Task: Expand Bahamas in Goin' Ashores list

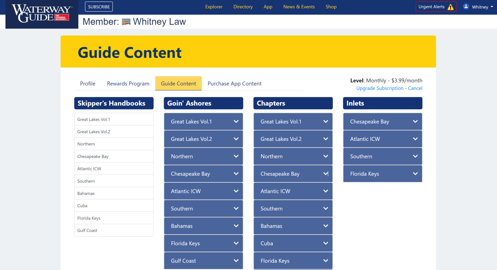Action: coord(203,226)
